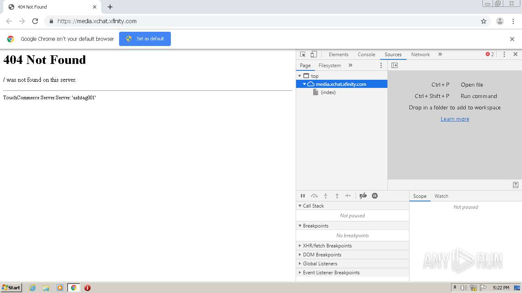Switch to the Sources tab

393,54
